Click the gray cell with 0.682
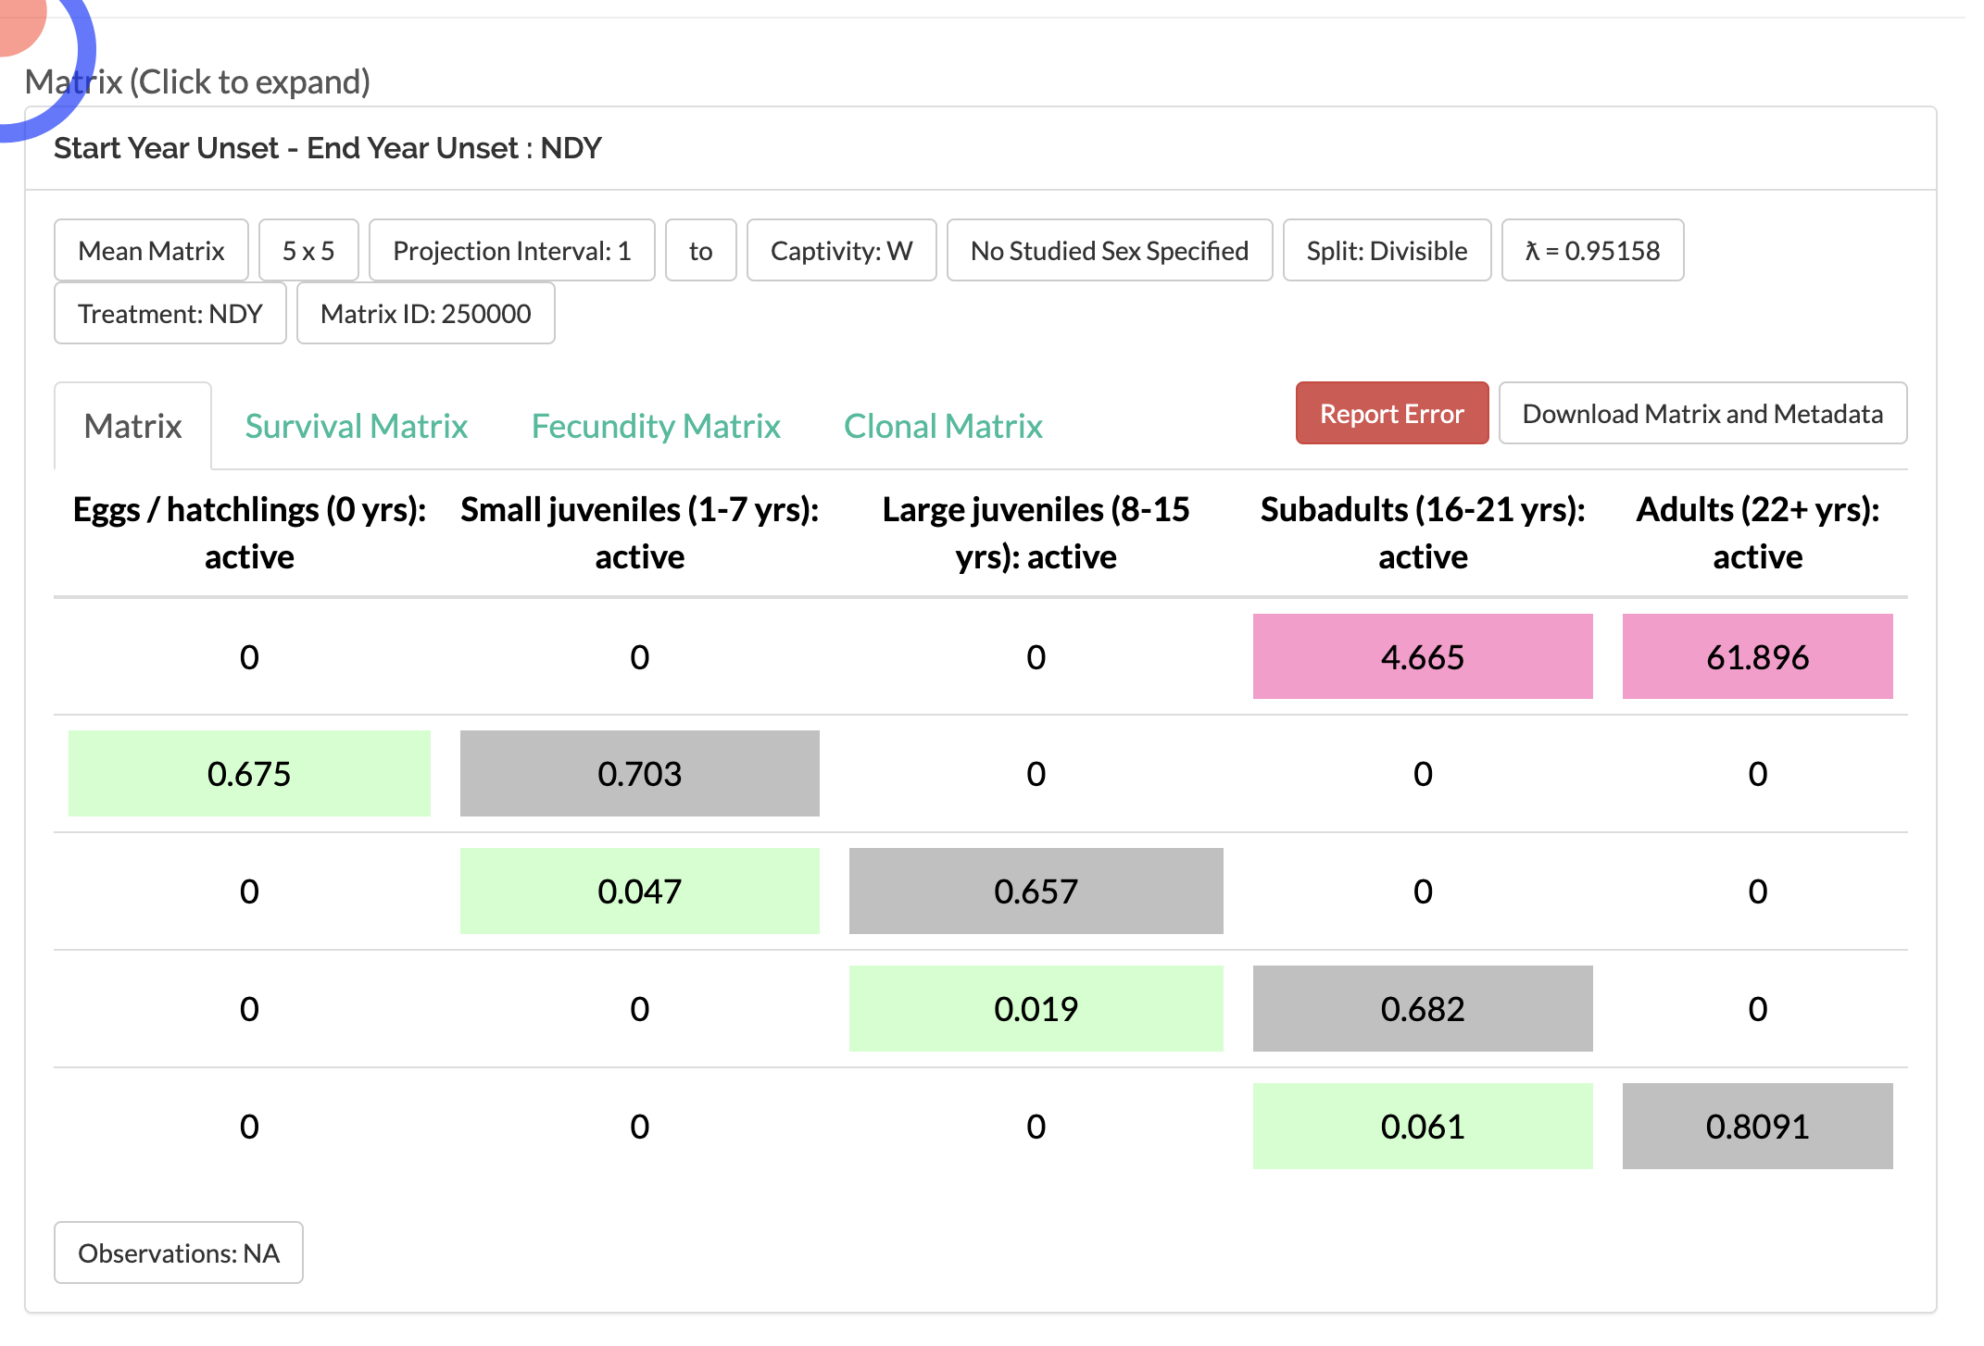 click(1423, 1008)
